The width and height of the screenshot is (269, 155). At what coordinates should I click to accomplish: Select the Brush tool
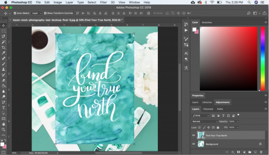(3, 64)
